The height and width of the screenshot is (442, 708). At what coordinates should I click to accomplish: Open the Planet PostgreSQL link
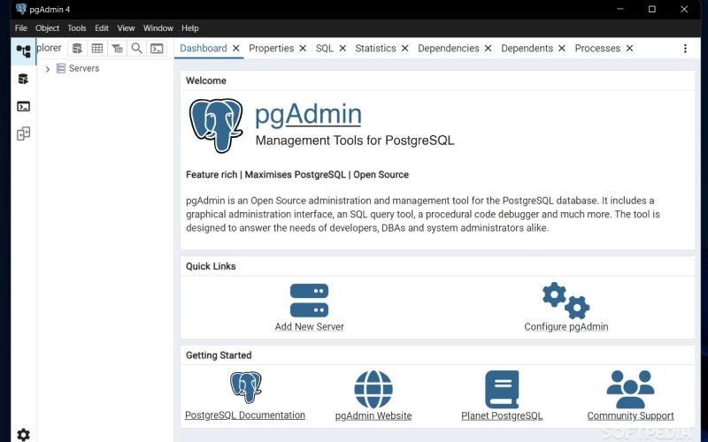click(x=502, y=415)
